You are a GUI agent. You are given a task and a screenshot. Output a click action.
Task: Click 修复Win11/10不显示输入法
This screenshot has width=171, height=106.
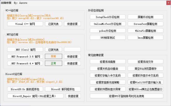point(146,82)
